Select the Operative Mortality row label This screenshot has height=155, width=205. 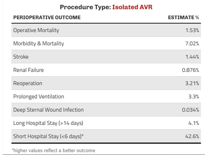(36, 30)
